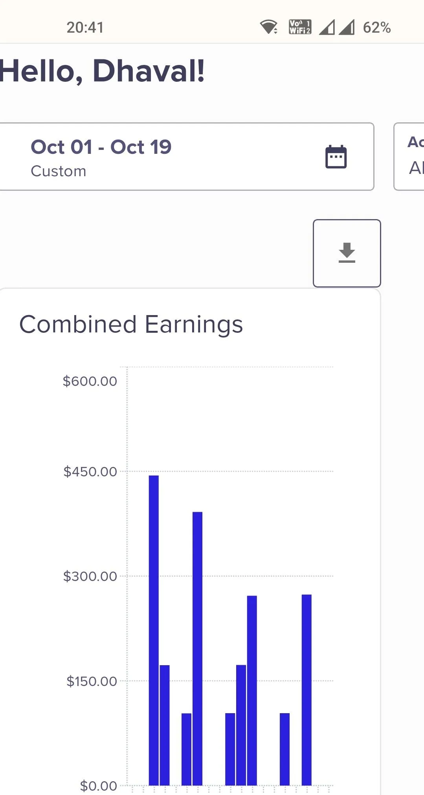
Task: Click the Combined Earnings card title
Action: pyautogui.click(x=131, y=325)
